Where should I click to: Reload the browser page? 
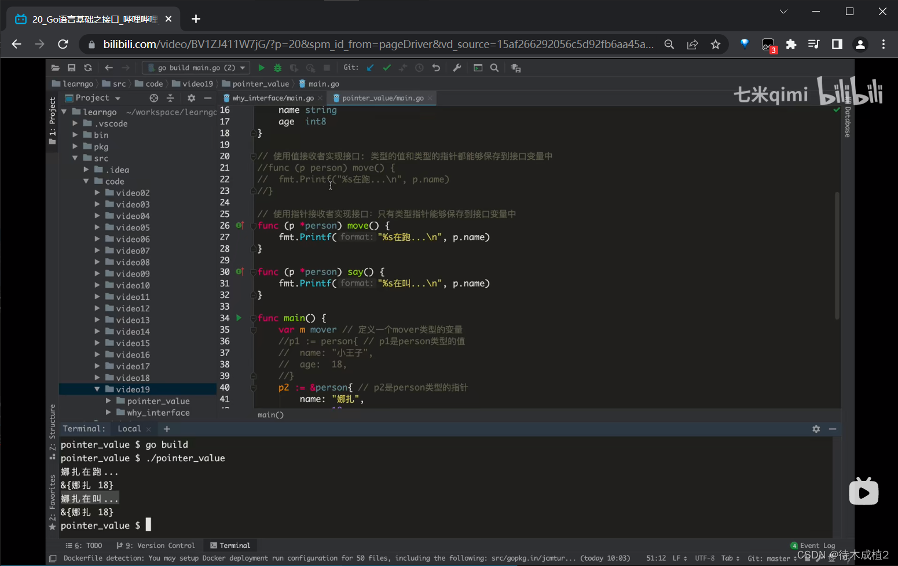63,44
